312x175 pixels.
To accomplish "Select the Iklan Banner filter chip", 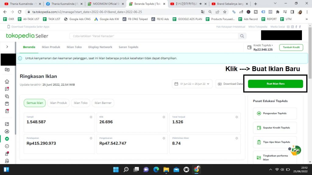I will (103, 103).
